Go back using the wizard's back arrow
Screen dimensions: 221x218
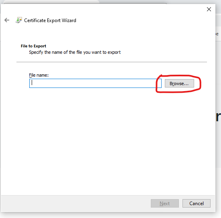point(7,20)
